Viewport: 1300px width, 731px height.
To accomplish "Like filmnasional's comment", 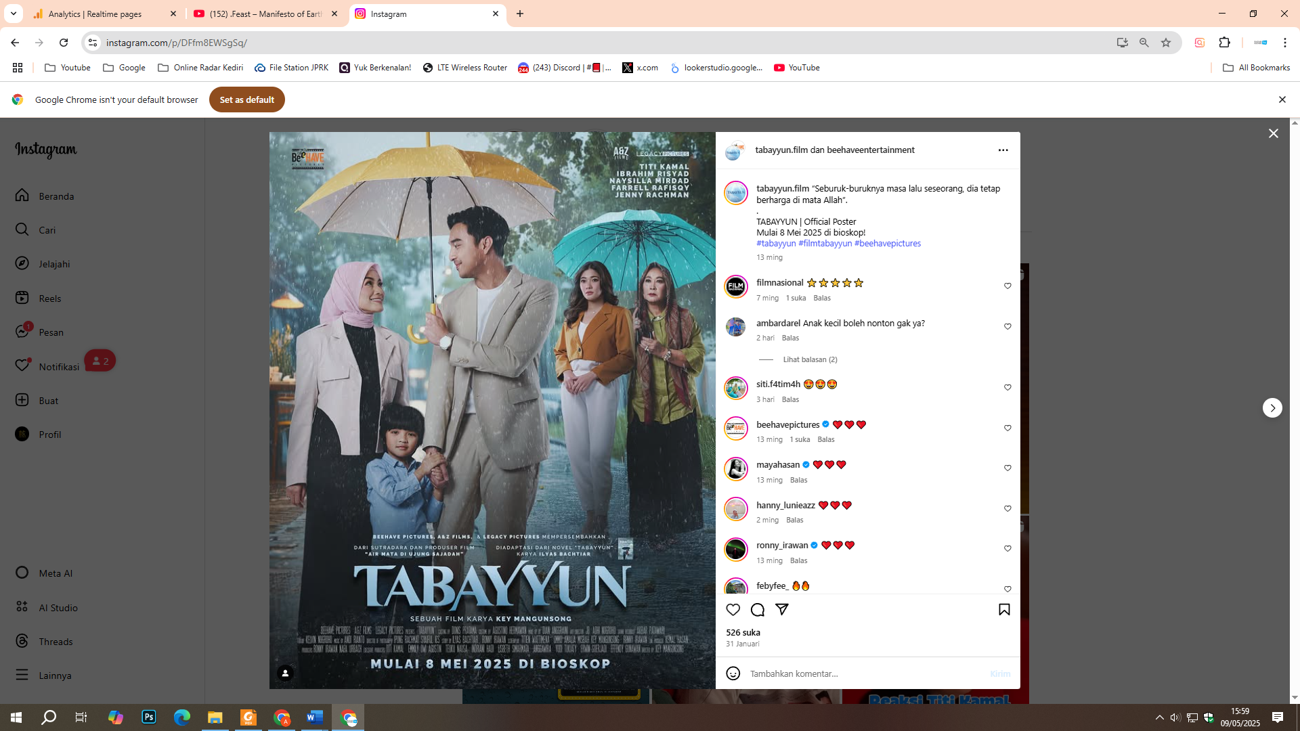I will pos(1007,286).
